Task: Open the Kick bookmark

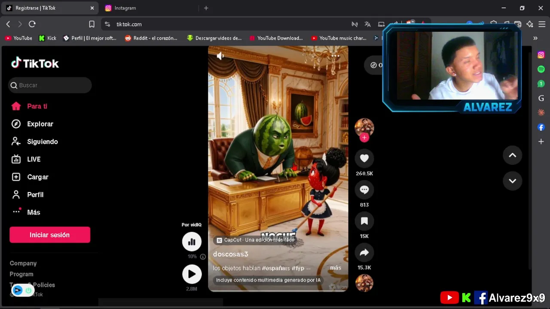Action: pos(48,38)
